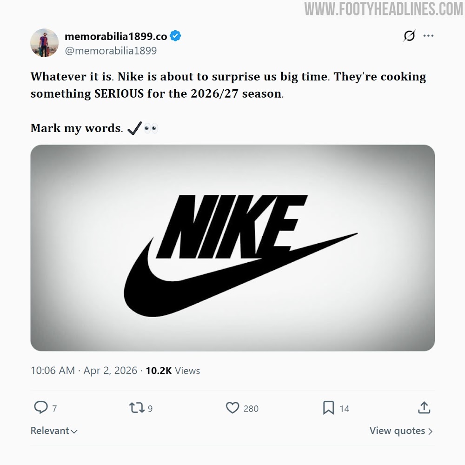
Task: Open the three-dot more options menu
Action: tap(428, 36)
